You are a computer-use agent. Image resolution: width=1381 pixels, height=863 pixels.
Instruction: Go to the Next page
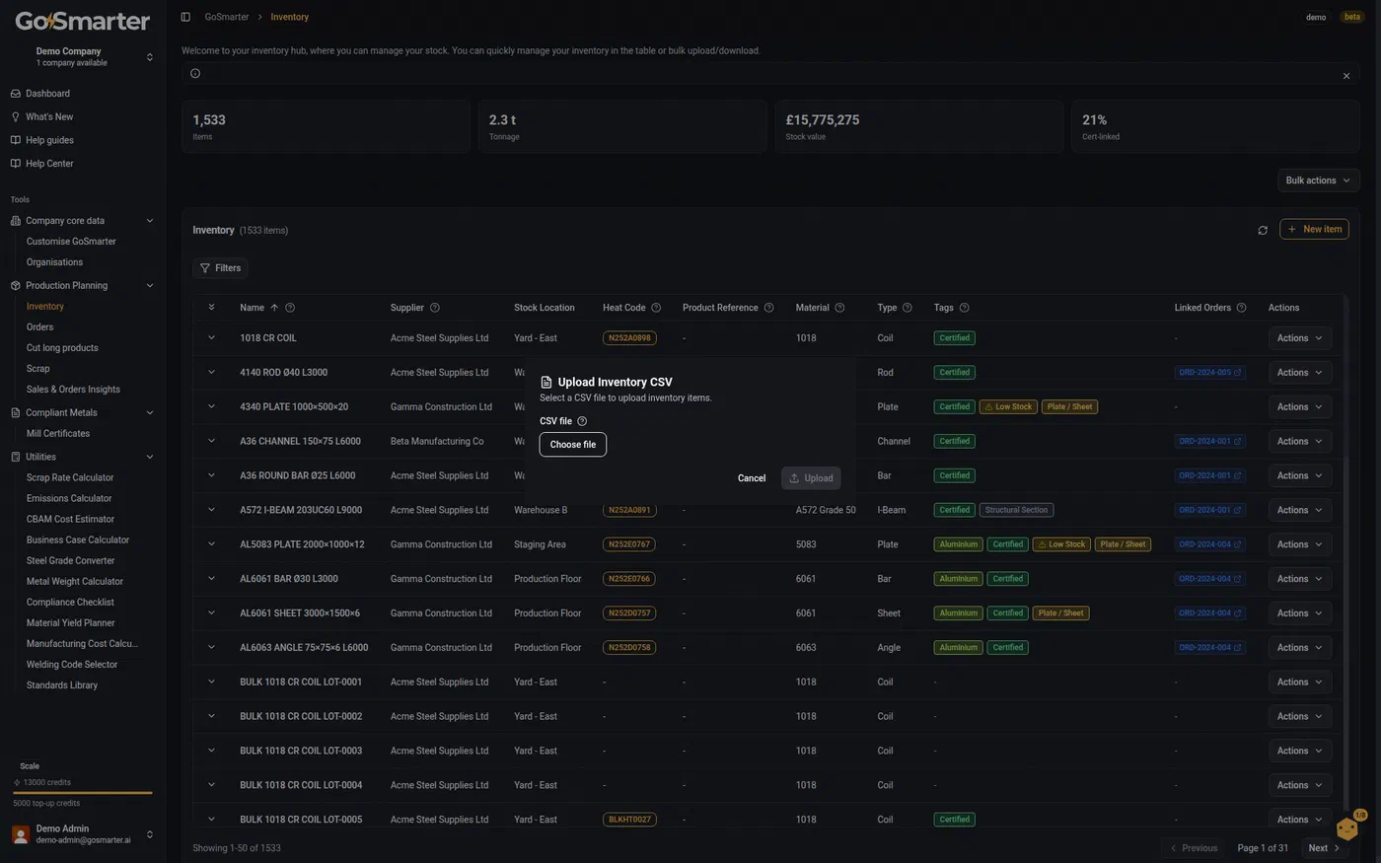(x=1324, y=848)
